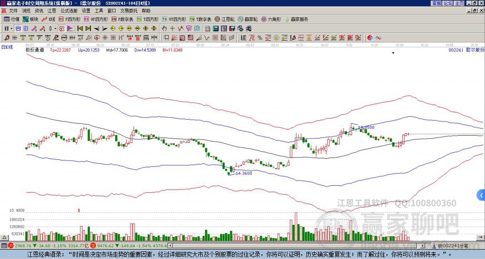
Task: Click the angle line tool icon
Action: click(199, 38)
